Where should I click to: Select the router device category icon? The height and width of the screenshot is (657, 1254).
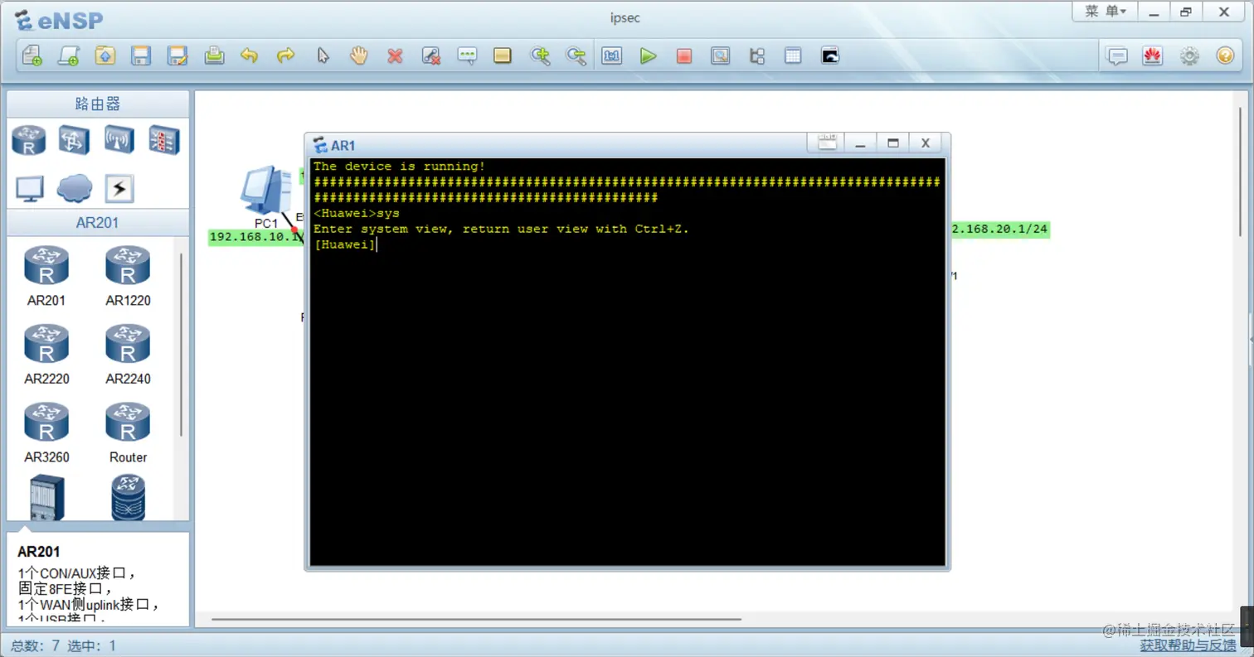point(29,139)
